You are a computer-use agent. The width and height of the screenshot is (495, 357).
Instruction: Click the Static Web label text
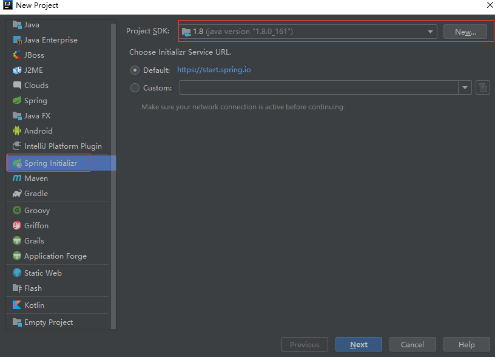click(x=43, y=273)
